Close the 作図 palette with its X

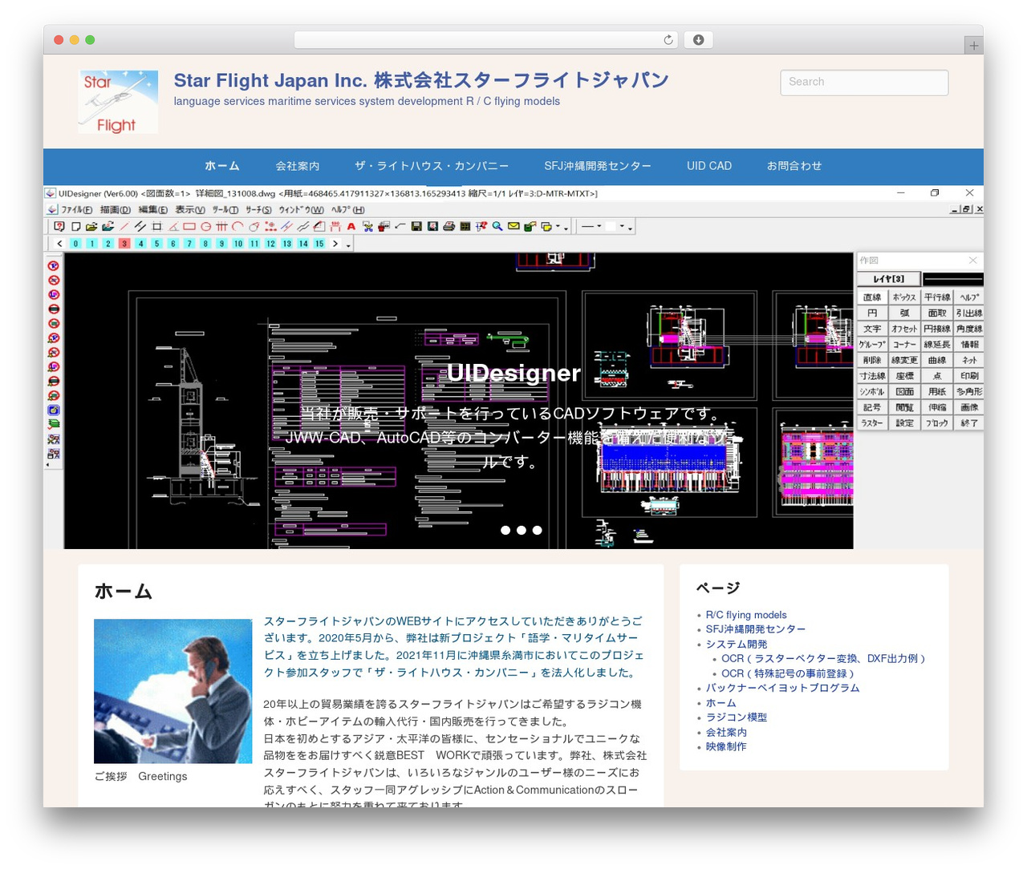click(972, 261)
